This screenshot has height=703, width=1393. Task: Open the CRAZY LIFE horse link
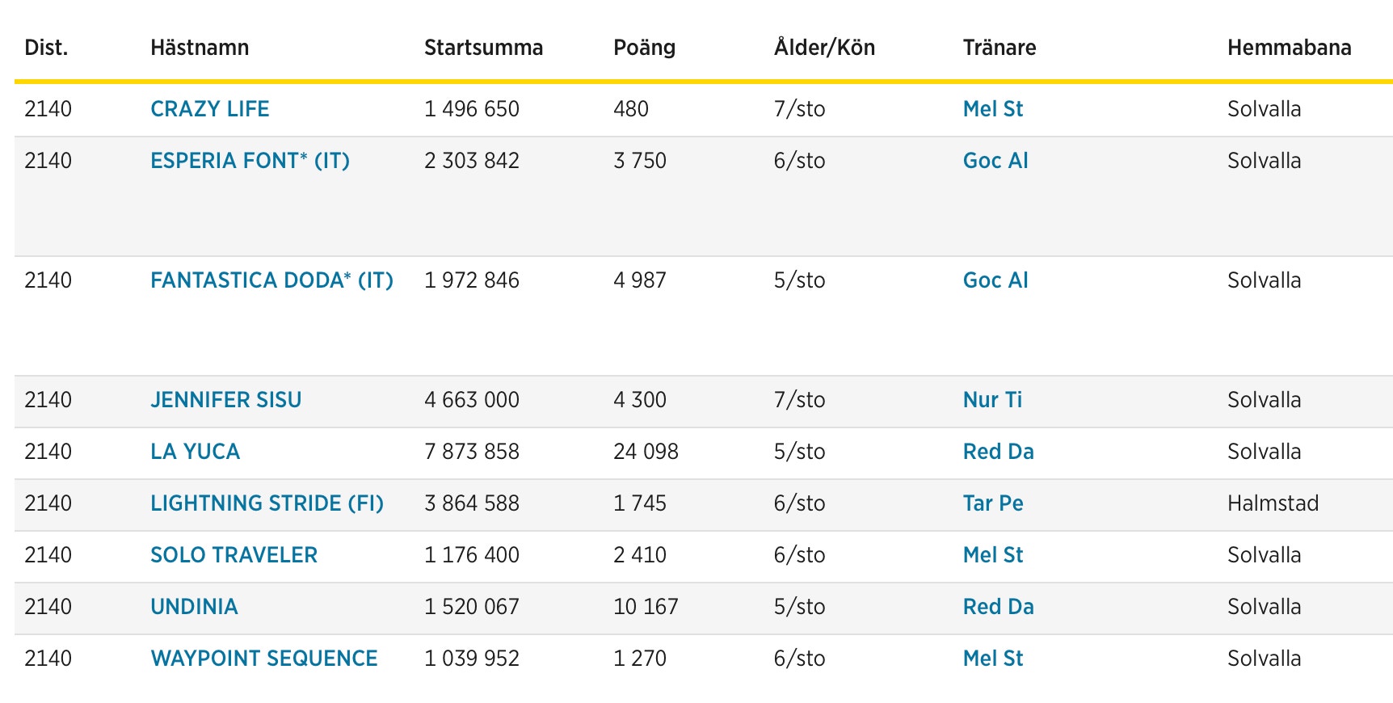209,109
